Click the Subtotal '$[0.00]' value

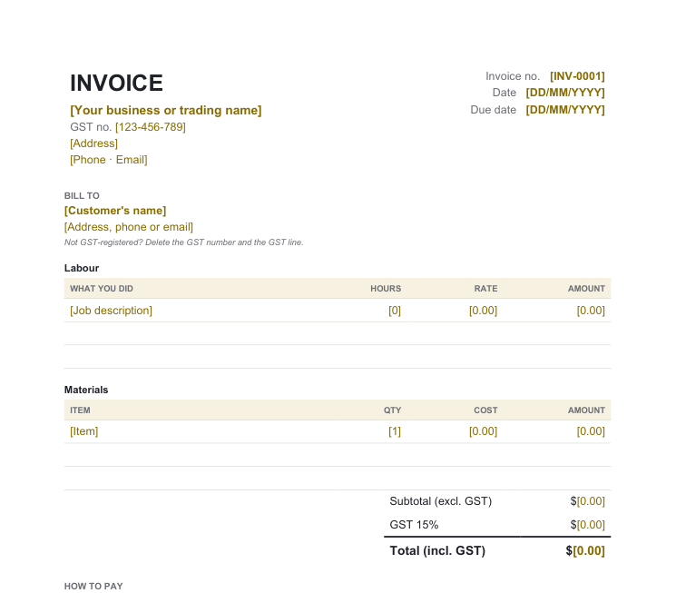[x=588, y=501]
